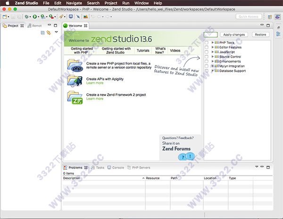Minimize the Project panel
Viewport: 283px width, 219px height.
point(50,25)
